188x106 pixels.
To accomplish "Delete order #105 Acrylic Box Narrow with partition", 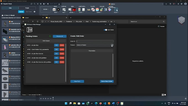I will (62, 62).
